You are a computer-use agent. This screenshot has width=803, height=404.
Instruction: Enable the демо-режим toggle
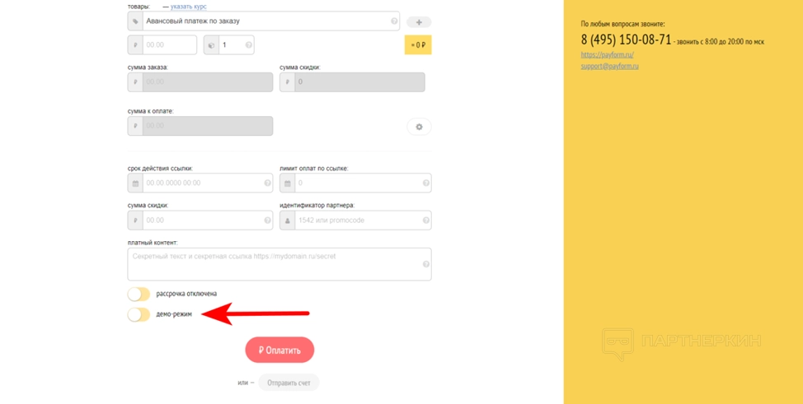139,314
